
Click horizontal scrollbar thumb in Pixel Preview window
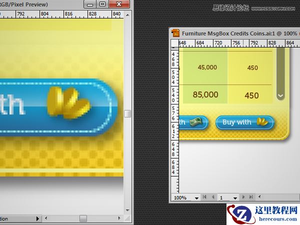(x=83, y=218)
